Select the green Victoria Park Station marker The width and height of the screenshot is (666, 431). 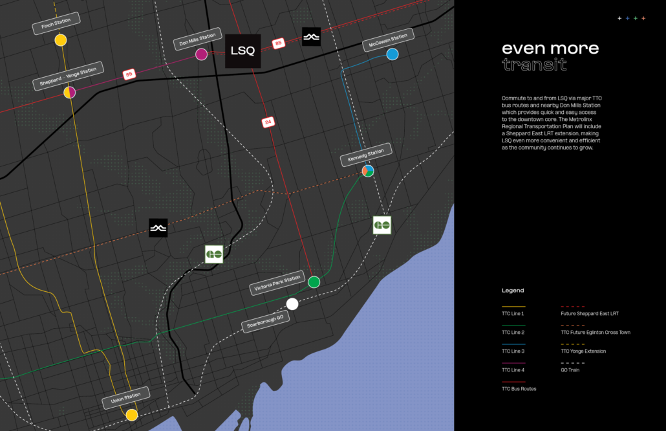(314, 282)
